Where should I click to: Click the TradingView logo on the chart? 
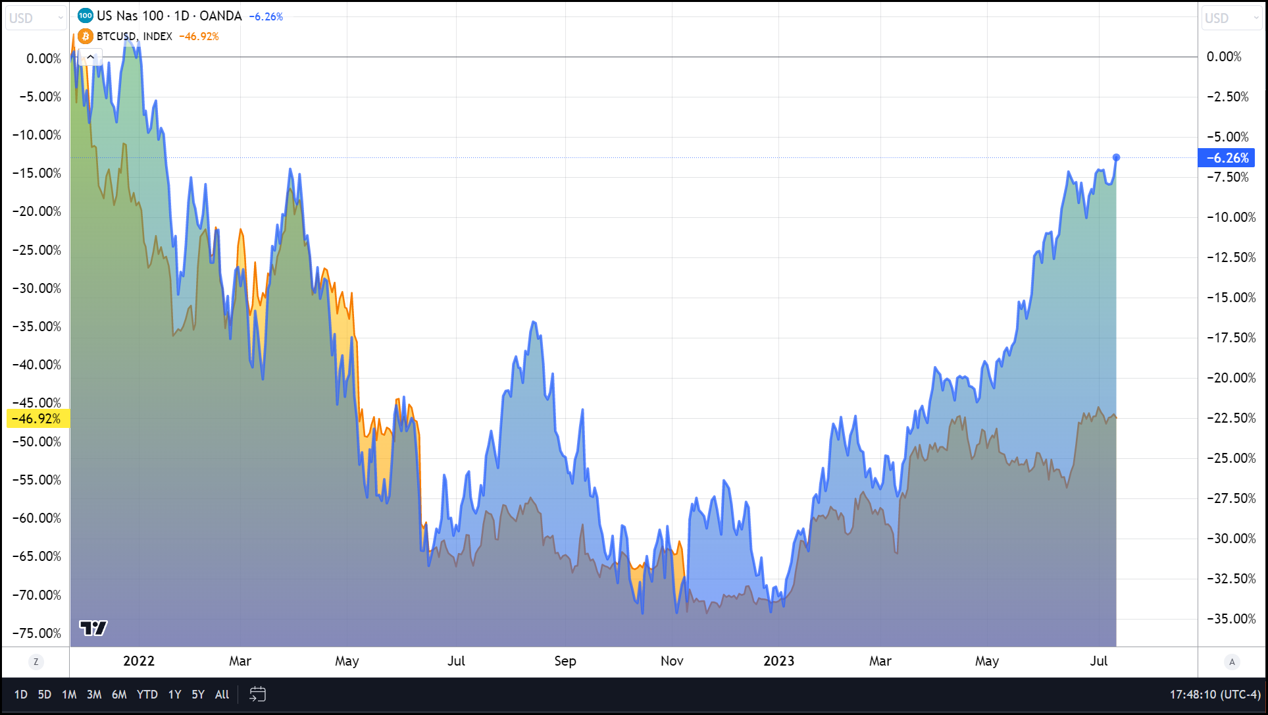coord(93,627)
